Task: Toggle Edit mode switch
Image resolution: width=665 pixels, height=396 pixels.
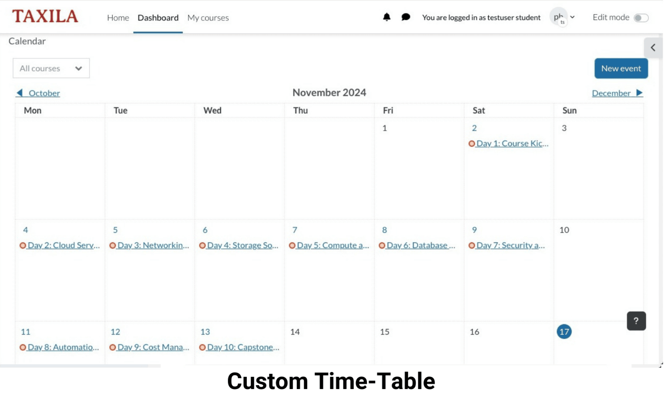Action: coord(641,18)
